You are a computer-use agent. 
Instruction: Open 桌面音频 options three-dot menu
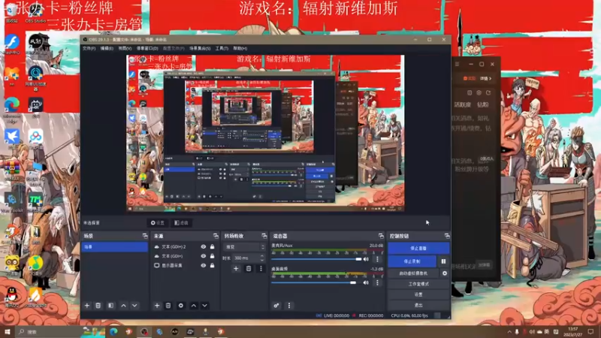(x=377, y=283)
